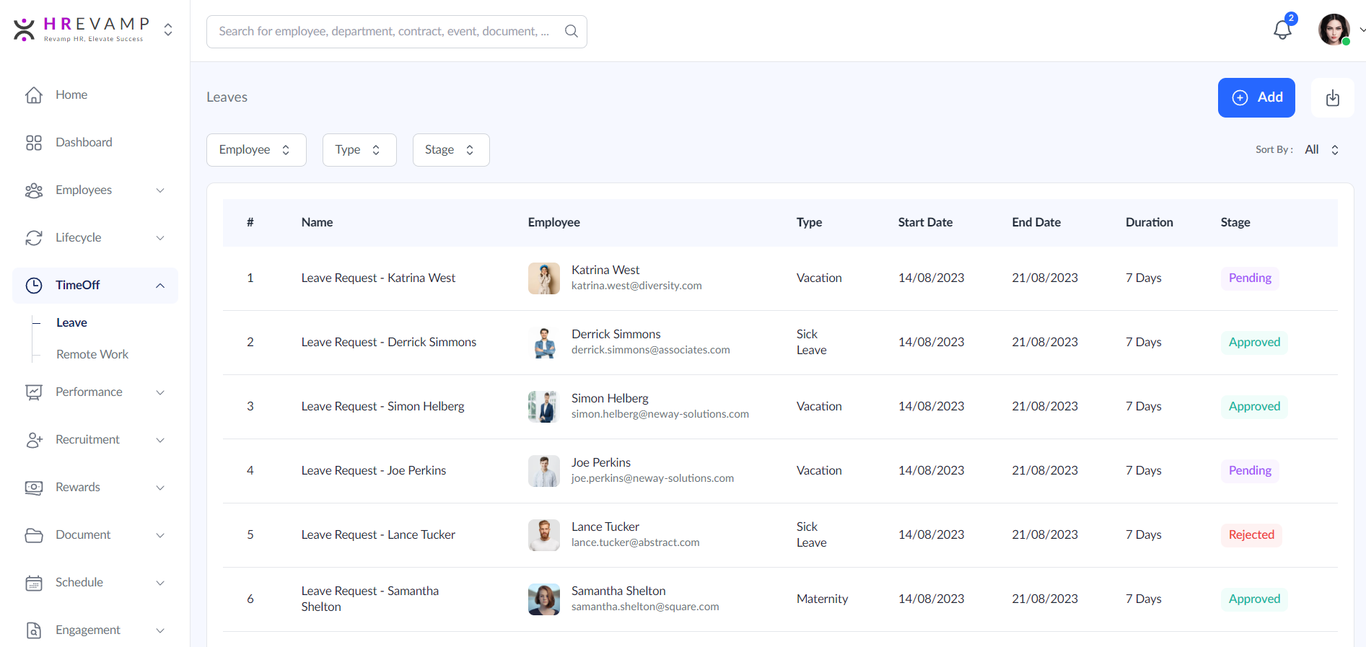Click the Rewards sidebar icon

(x=34, y=488)
